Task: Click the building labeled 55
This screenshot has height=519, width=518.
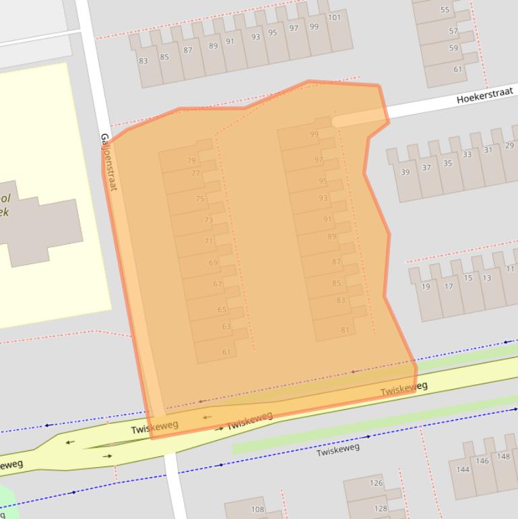Action: click(x=445, y=10)
